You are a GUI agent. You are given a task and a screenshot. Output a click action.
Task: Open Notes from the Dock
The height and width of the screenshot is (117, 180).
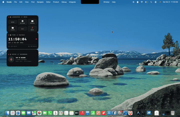tap(71, 113)
